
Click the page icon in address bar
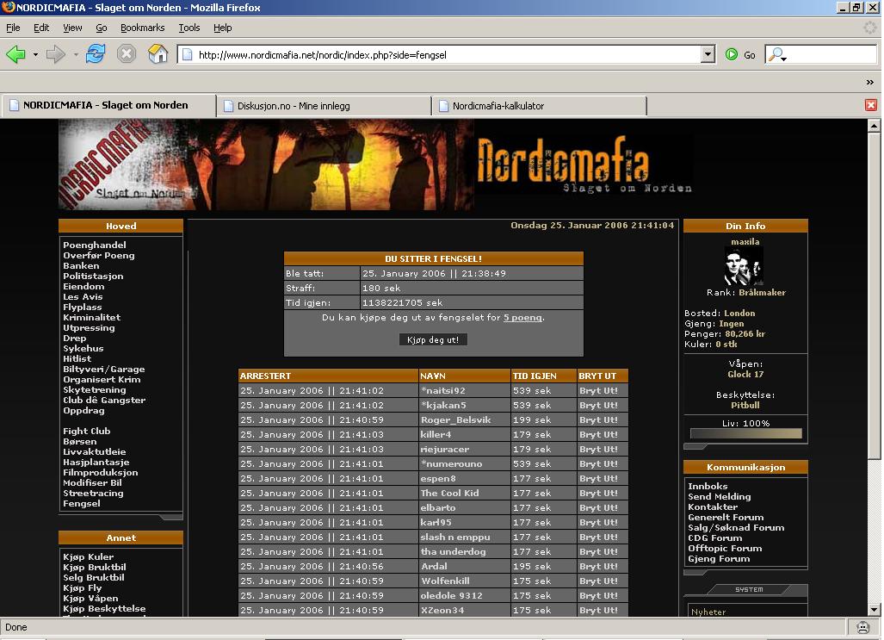(187, 55)
